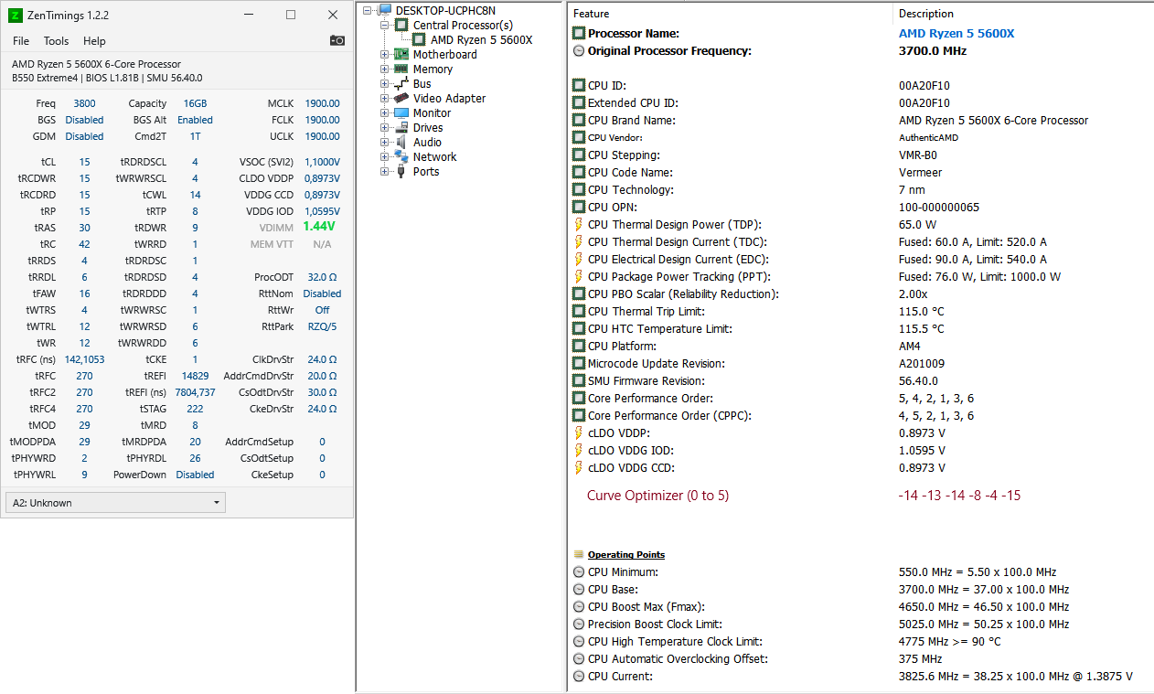The image size is (1154, 694).
Task: Click the green 1.44V VDIMM value
Action: pos(319,226)
